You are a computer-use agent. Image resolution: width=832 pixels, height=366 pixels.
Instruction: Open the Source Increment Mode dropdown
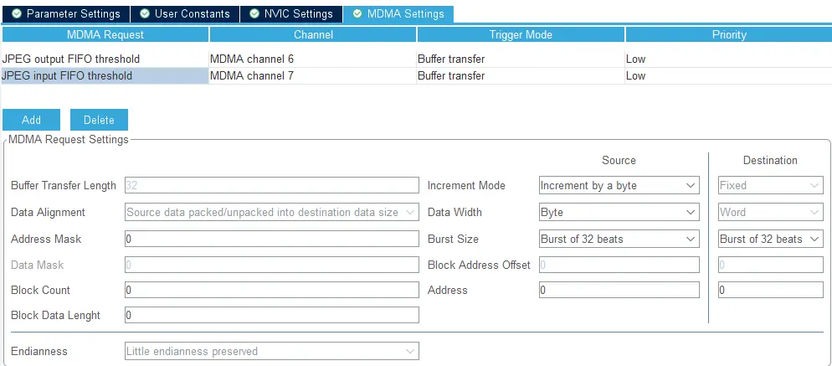(619, 185)
